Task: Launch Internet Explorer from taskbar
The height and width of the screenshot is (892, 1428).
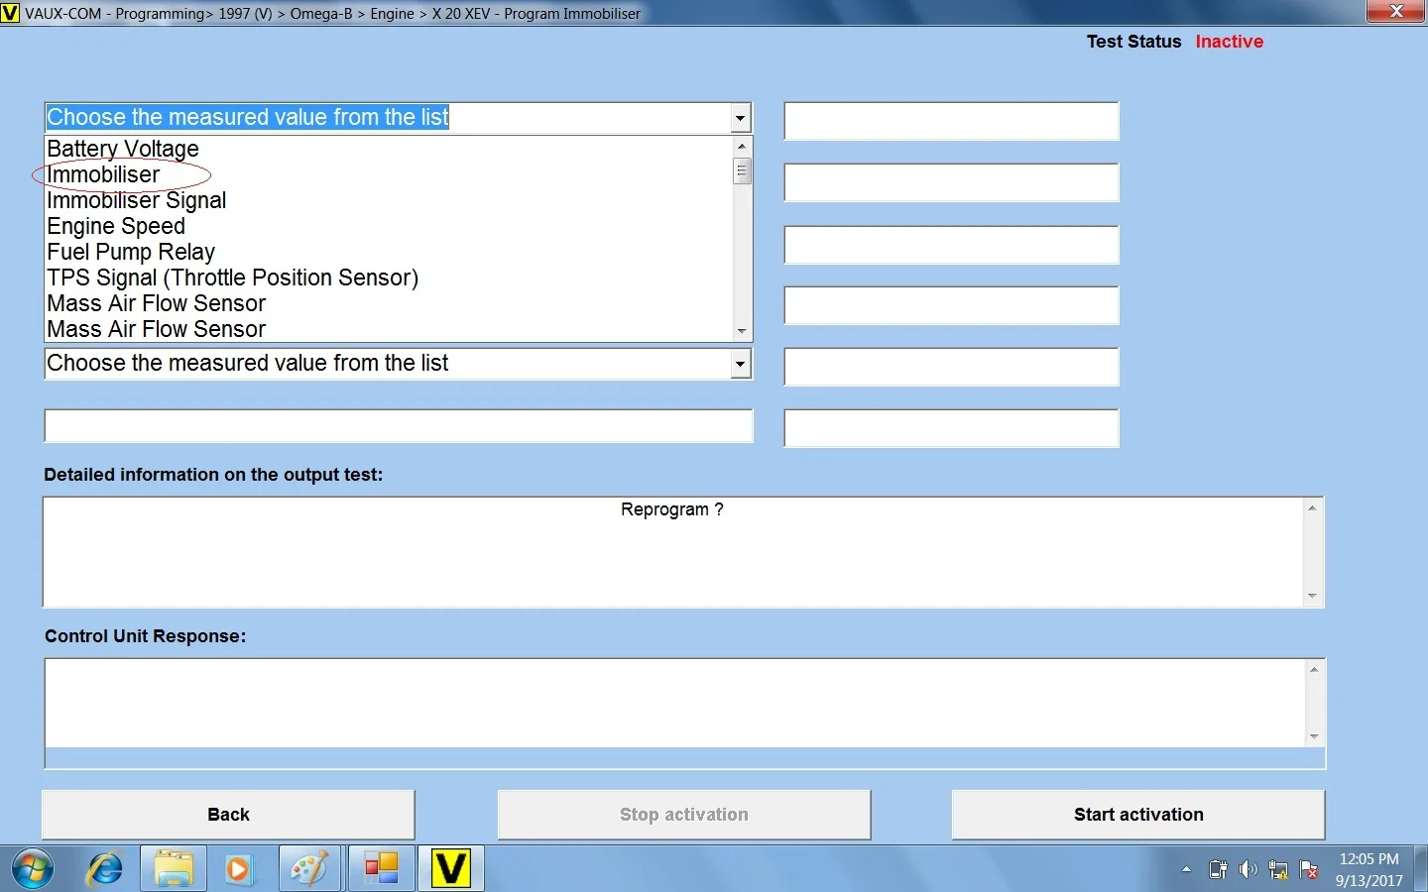Action: pyautogui.click(x=104, y=869)
